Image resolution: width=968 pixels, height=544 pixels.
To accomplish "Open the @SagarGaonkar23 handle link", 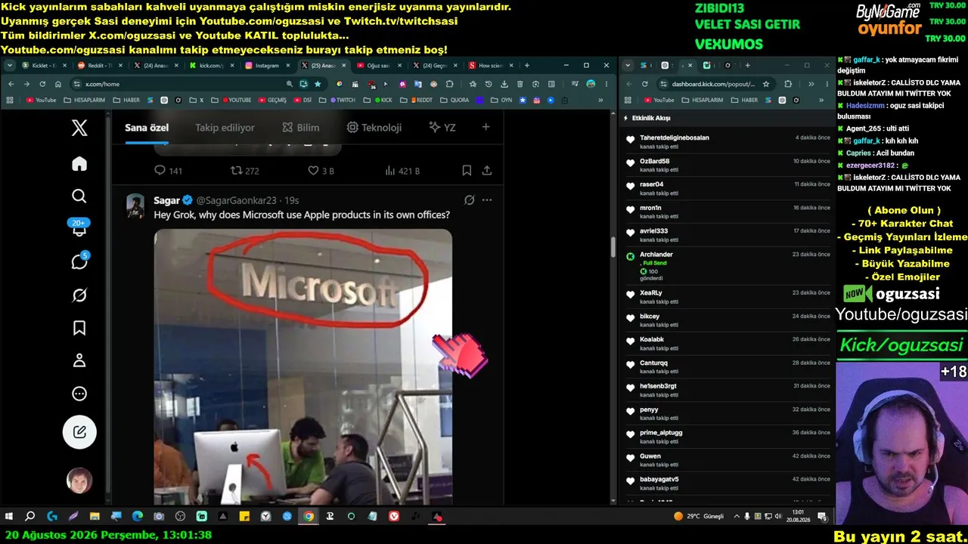I will [x=237, y=200].
